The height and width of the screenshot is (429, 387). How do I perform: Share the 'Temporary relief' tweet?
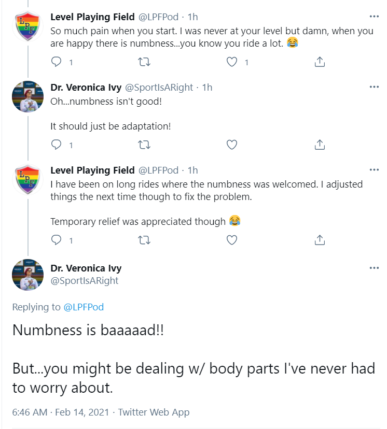point(320,240)
